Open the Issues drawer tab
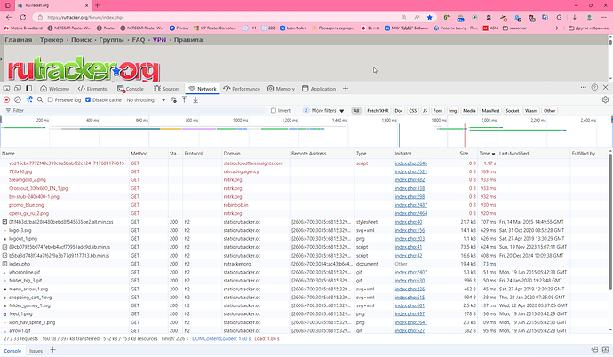The image size is (613, 357). click(36, 351)
